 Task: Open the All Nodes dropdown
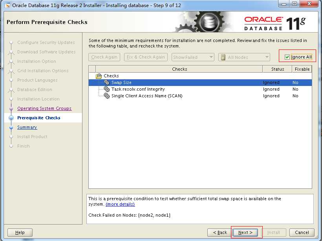[244, 57]
